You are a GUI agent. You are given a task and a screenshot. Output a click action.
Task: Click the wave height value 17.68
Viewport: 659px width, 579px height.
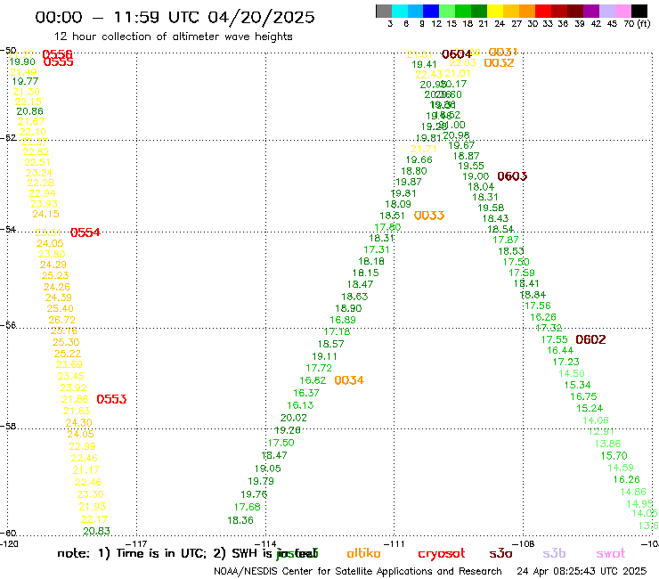(248, 507)
